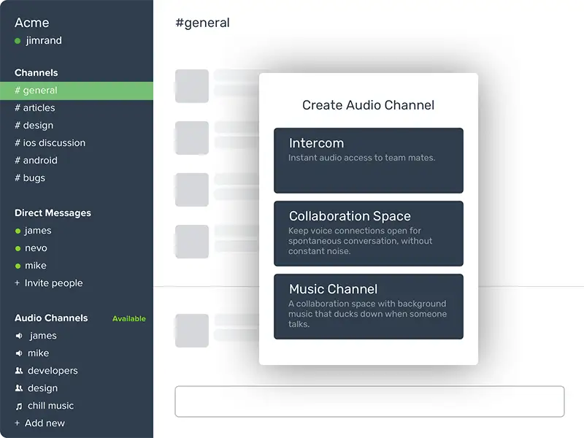Click speaker icon beside james audio channel
The height and width of the screenshot is (438, 584).
click(18, 336)
